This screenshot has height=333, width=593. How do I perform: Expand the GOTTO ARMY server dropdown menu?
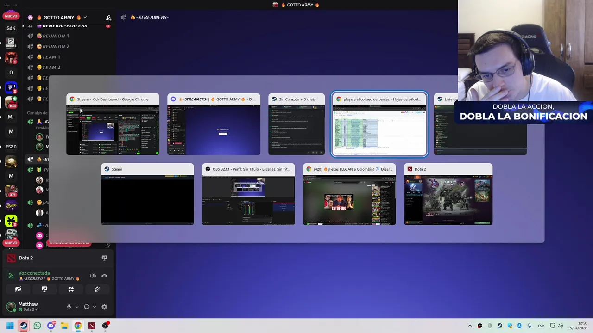pyautogui.click(x=85, y=18)
